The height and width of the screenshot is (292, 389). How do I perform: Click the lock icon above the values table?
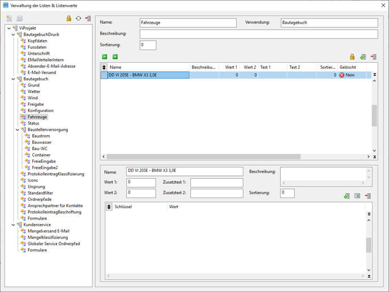coord(352,57)
